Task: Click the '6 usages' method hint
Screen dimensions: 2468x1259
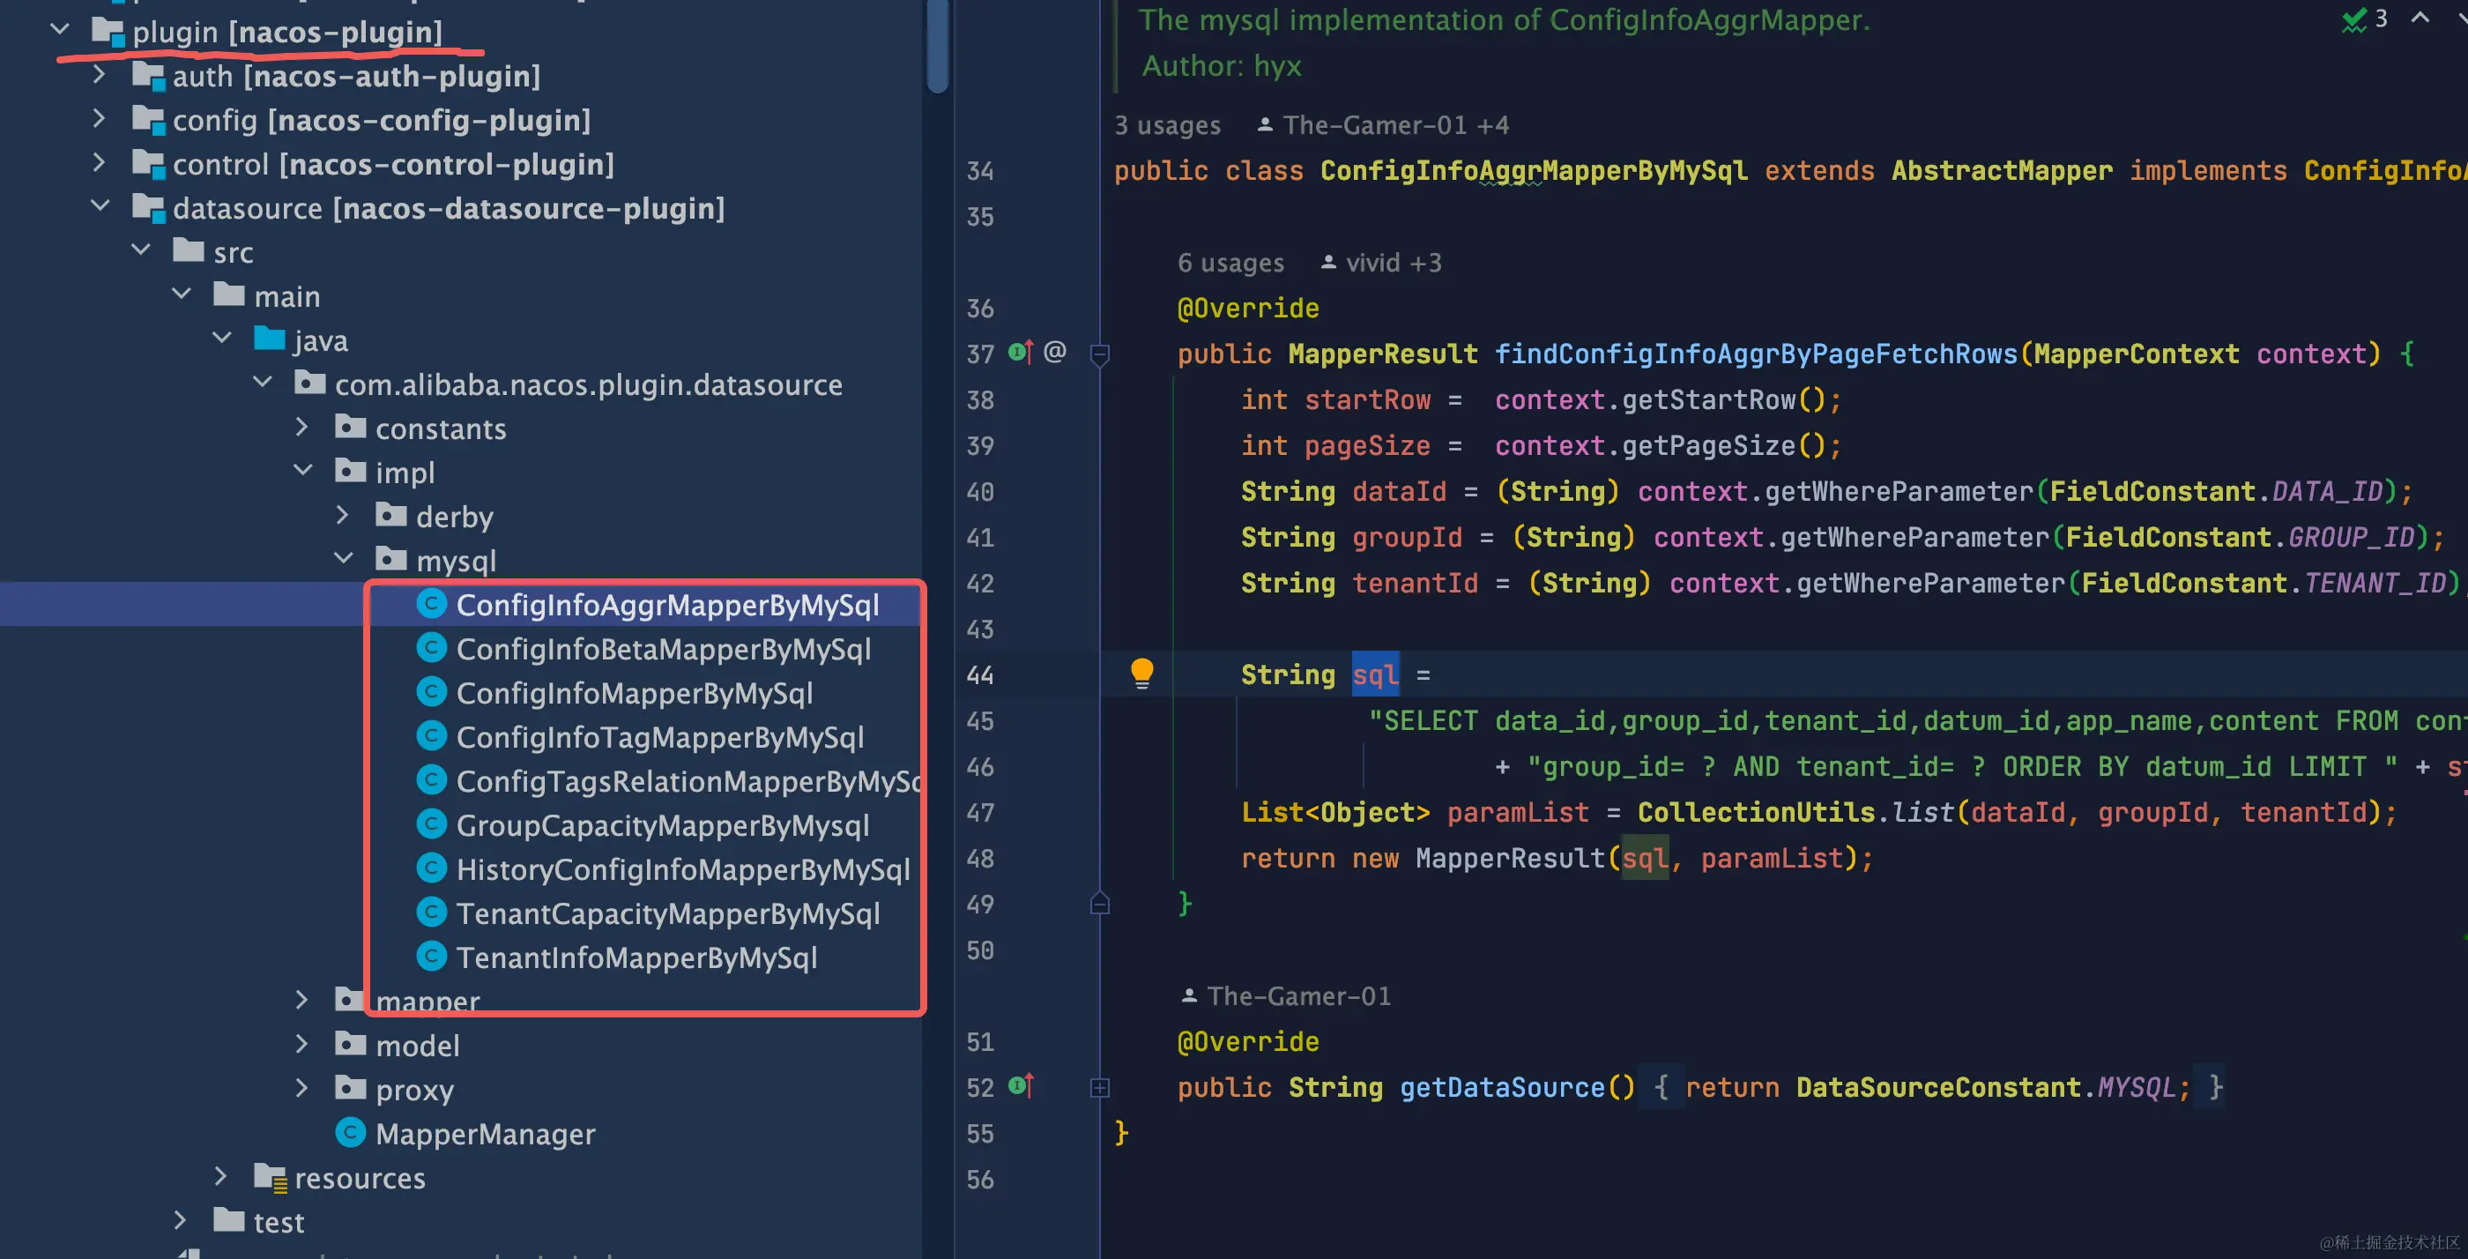Action: [x=1230, y=263]
